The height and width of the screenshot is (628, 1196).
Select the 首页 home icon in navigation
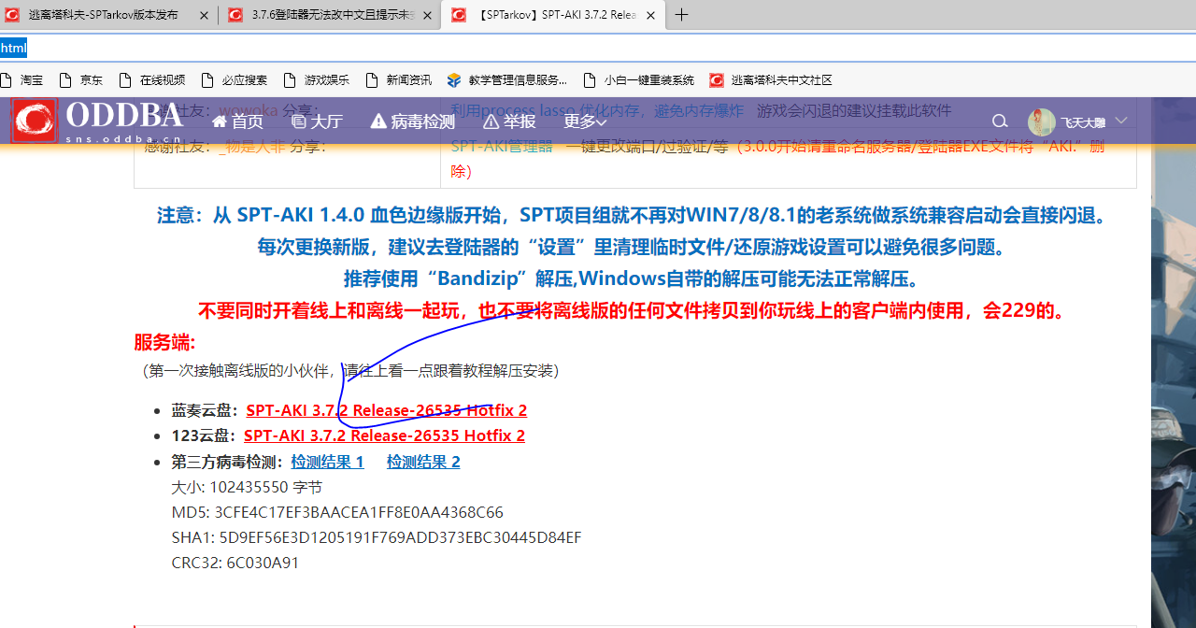pos(220,121)
